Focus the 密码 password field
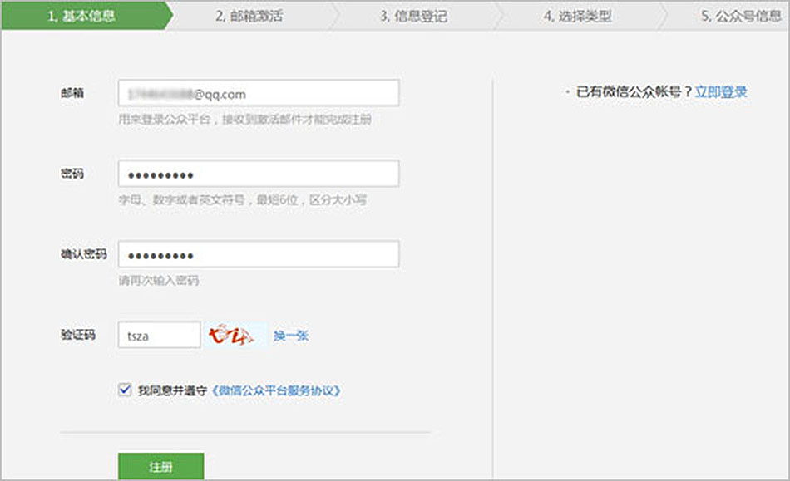790x481 pixels. [258, 174]
